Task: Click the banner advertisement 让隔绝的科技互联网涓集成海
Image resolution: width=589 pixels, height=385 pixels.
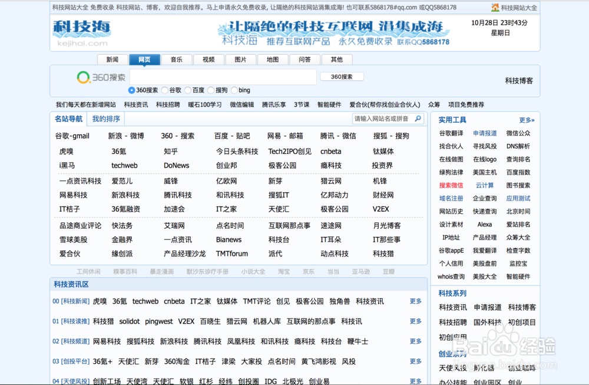Action: [x=333, y=32]
